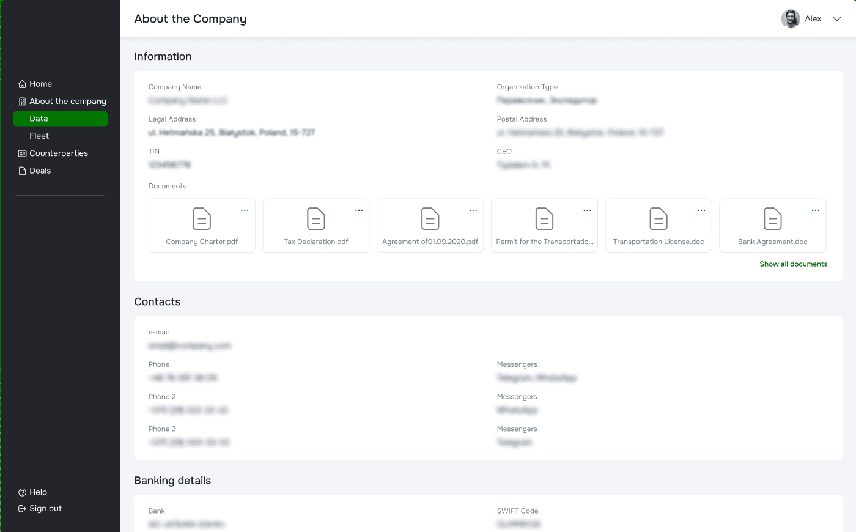856x532 pixels.
Task: Open three-dot menu on Tax Declaration.pdf
Action: [359, 210]
